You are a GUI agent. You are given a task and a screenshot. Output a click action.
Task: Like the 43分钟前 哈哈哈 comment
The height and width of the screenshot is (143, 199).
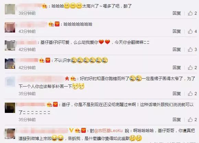[x=190, y=31]
